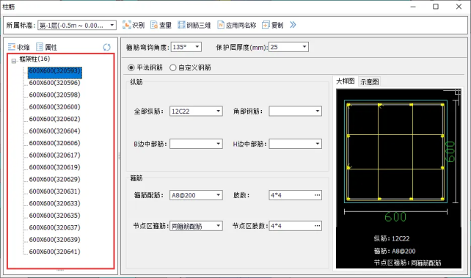Launch the 钢筋三维 3D rebar view
The height and width of the screenshot is (278, 471).
click(x=181, y=25)
